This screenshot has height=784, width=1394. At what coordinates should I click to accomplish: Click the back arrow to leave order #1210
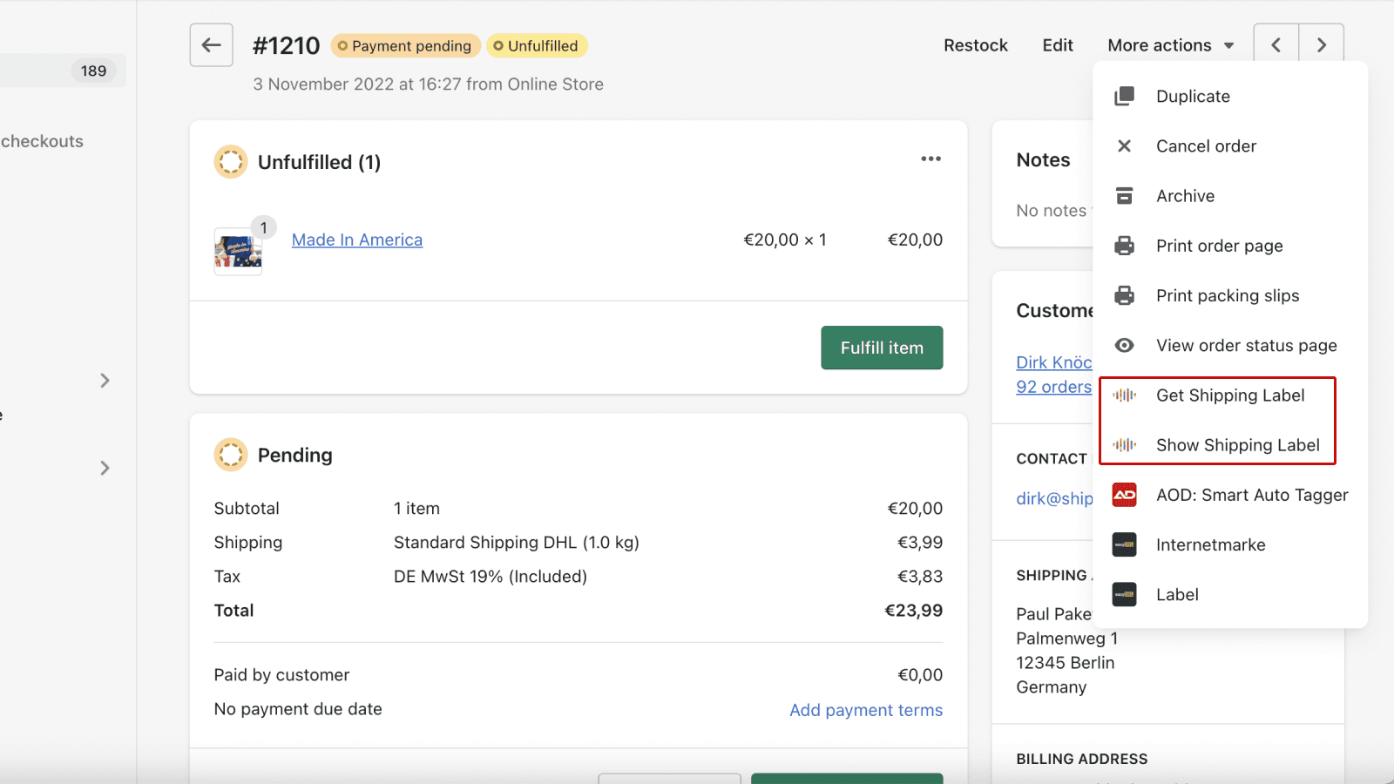211,44
